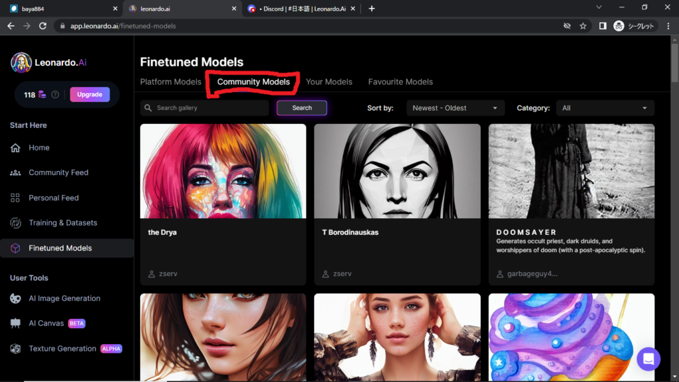Image resolution: width=679 pixels, height=382 pixels.
Task: Click the Personal Feed grid icon
Action: point(15,198)
